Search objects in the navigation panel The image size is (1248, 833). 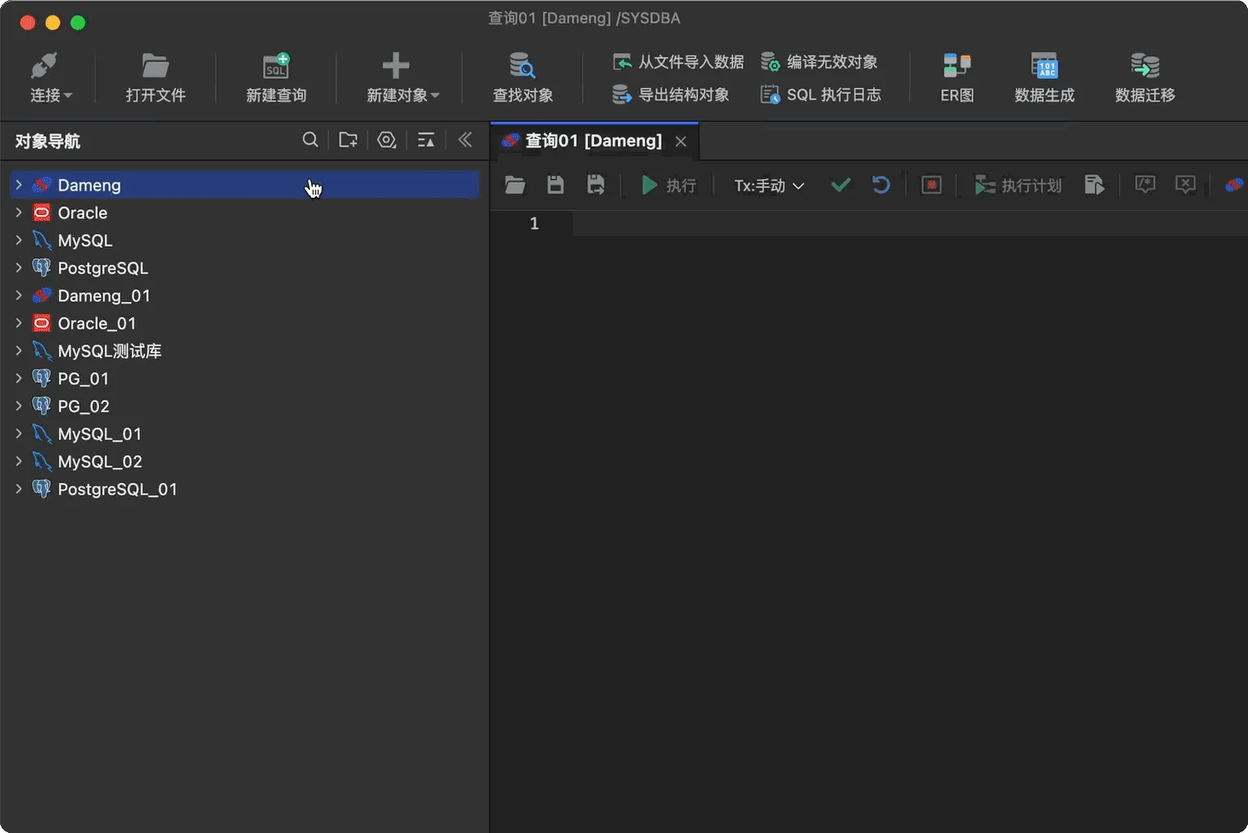310,140
